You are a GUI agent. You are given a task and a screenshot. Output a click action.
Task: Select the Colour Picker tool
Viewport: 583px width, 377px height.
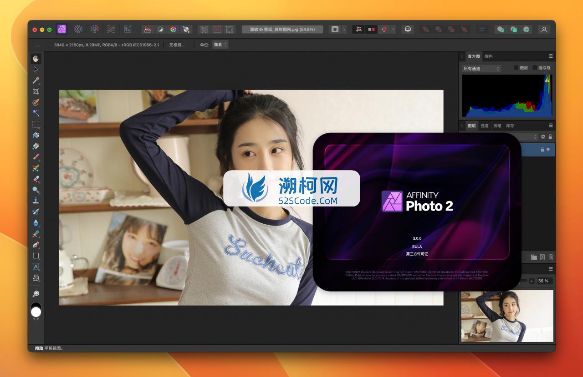(36, 80)
